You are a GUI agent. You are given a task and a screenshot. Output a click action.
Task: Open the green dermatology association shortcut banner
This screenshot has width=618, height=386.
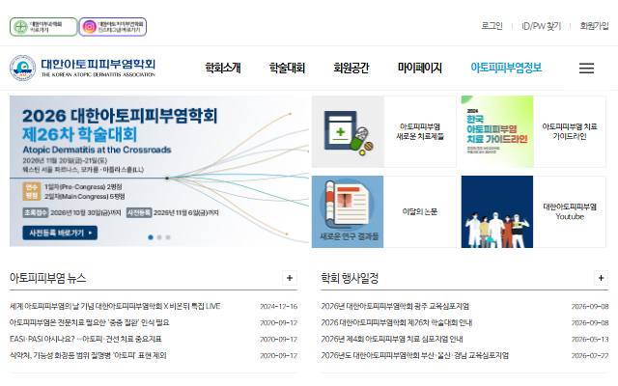43,27
